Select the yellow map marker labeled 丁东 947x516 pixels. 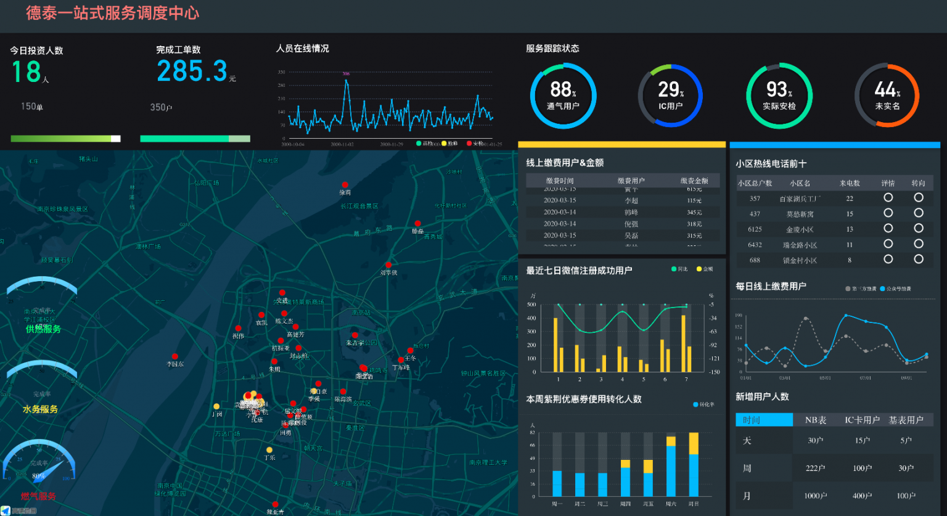click(269, 450)
